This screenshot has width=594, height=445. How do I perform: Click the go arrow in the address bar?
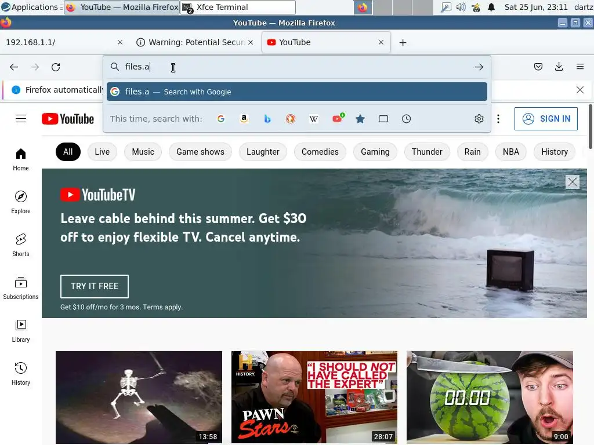pos(479,67)
